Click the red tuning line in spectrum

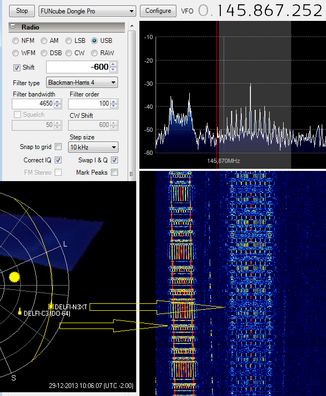(x=217, y=91)
